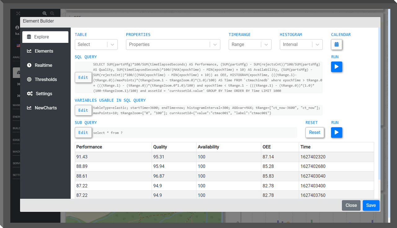
Task: Click the Properties dropdown chevron
Action: (215, 44)
